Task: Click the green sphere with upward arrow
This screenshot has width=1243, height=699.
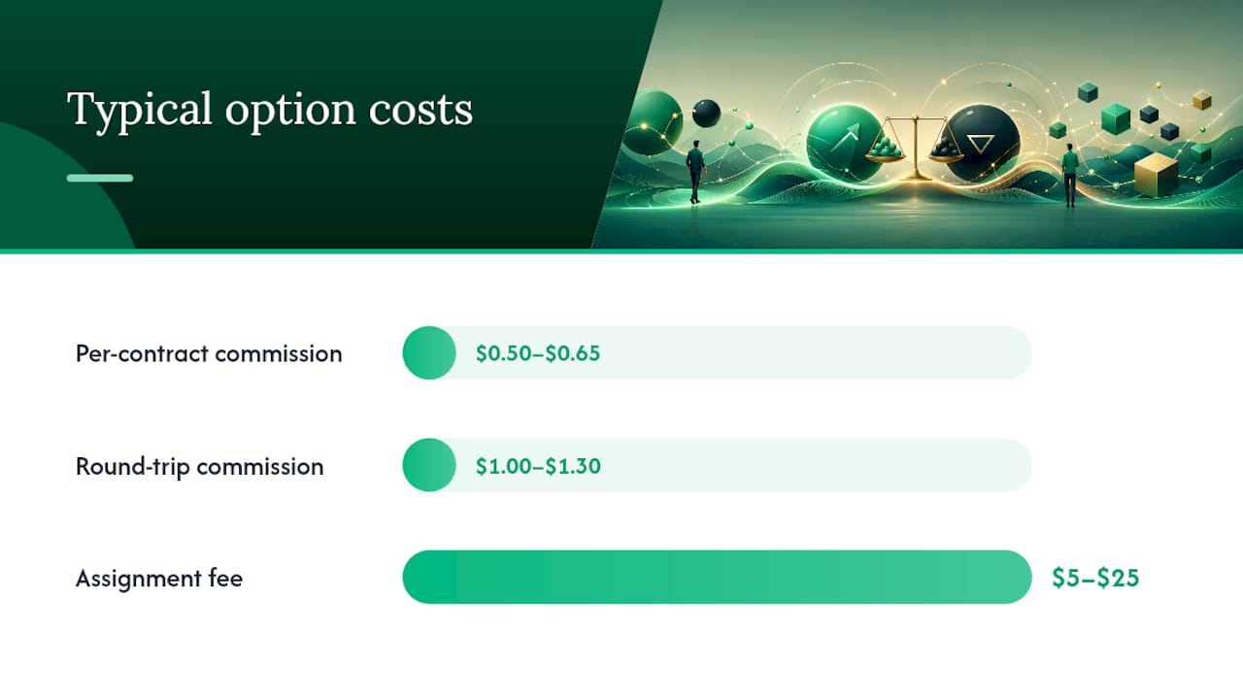Action: 845,143
